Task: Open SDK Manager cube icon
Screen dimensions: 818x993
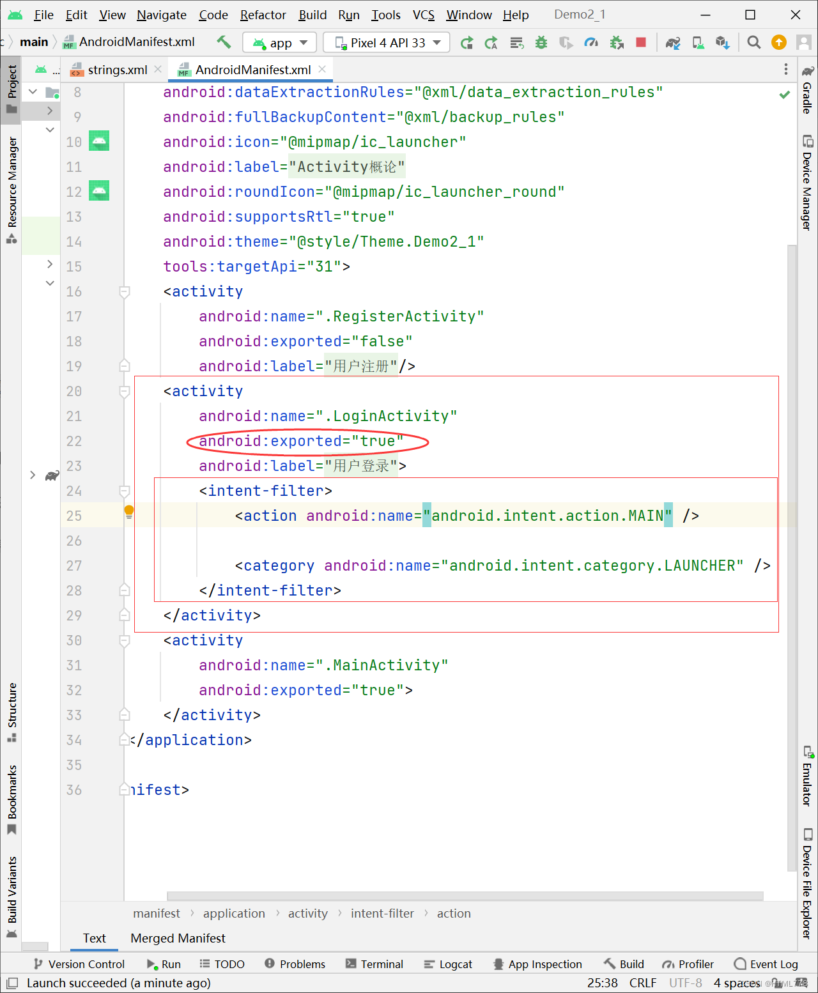Action: click(x=723, y=43)
